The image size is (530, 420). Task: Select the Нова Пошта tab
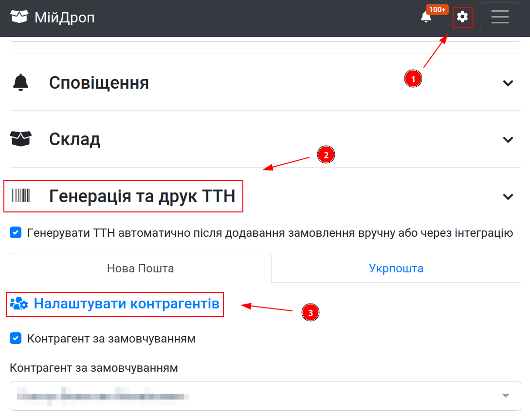(141, 268)
